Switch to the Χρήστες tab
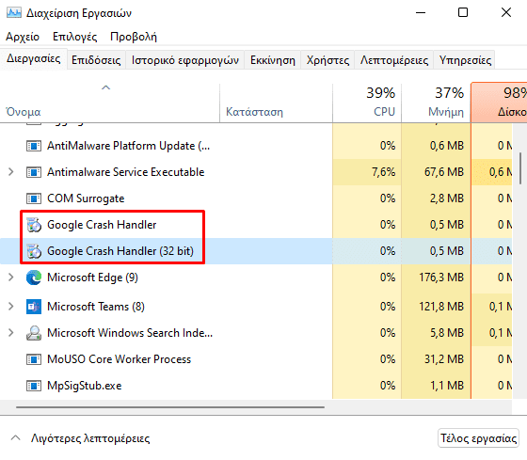This screenshot has width=527, height=460. [x=327, y=60]
